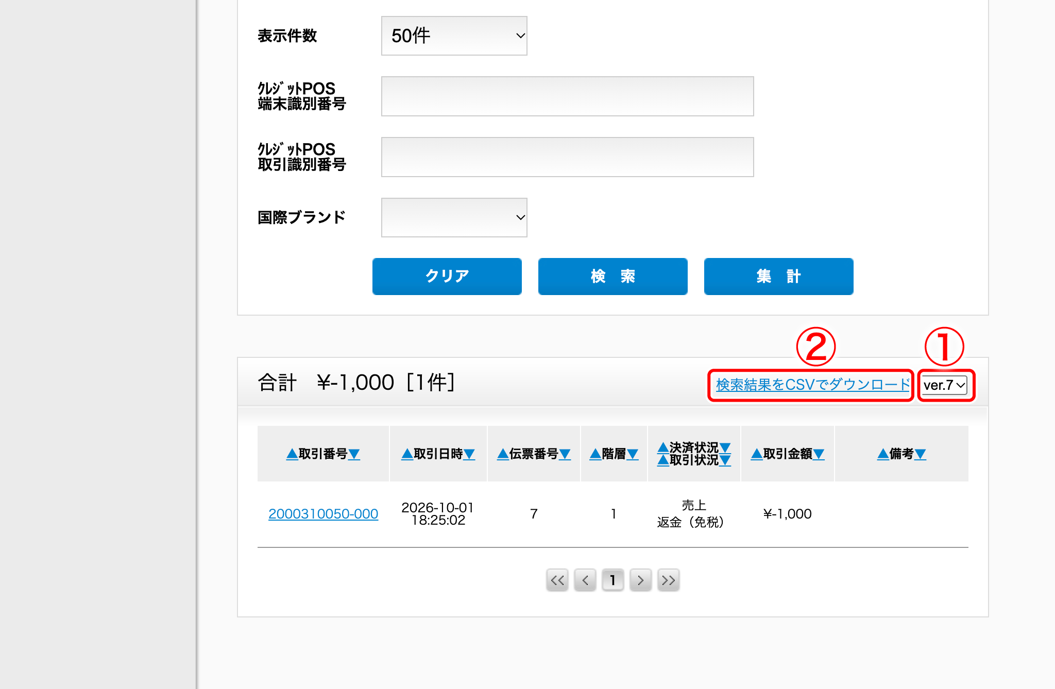The width and height of the screenshot is (1055, 689).
Task: Sort 備考 descending with down arrow
Action: coord(921,454)
